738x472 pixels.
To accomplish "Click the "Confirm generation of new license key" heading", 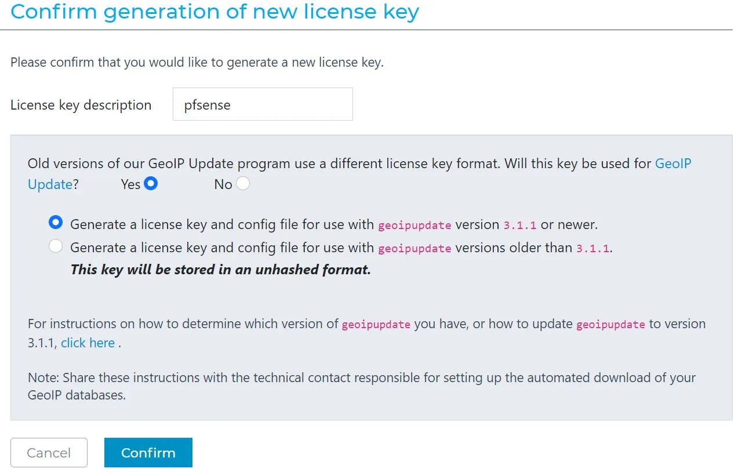I will 215,12.
